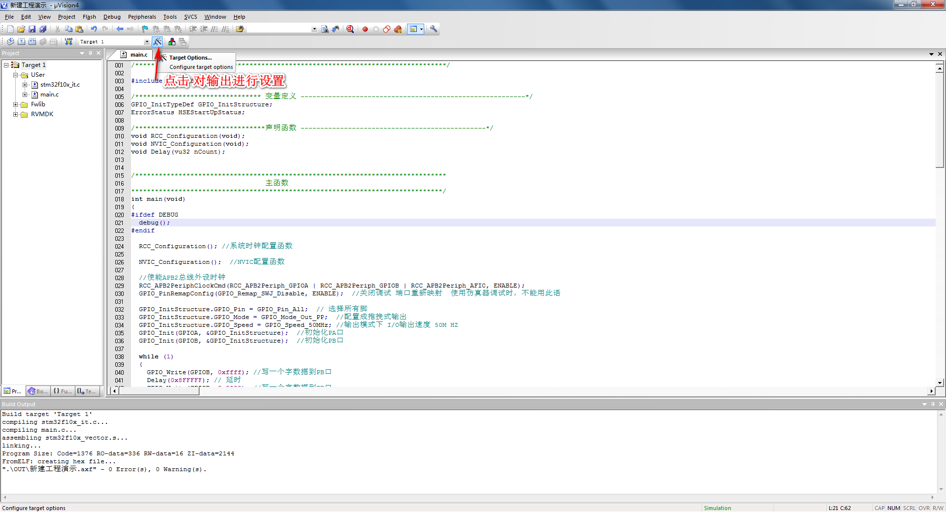
Task: Click Program Size line in Build Output
Action: (118, 453)
